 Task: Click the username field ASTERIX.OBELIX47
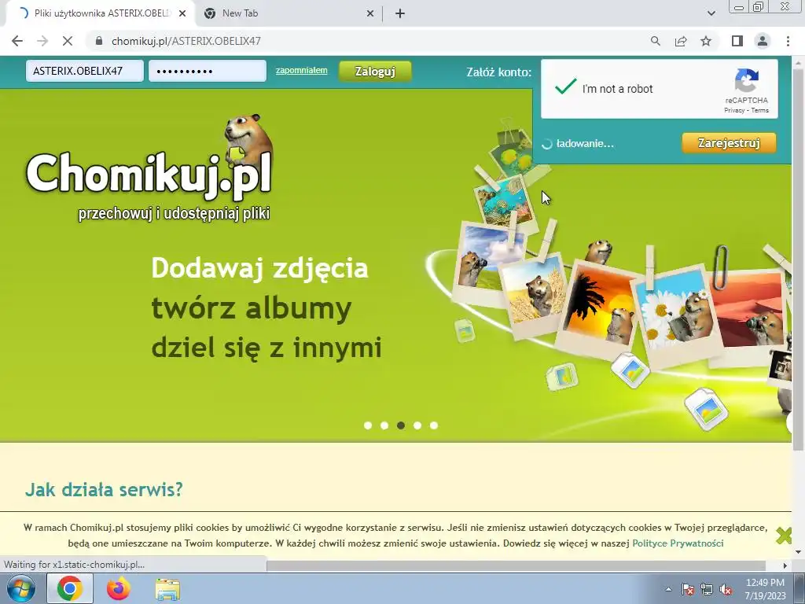85,71
